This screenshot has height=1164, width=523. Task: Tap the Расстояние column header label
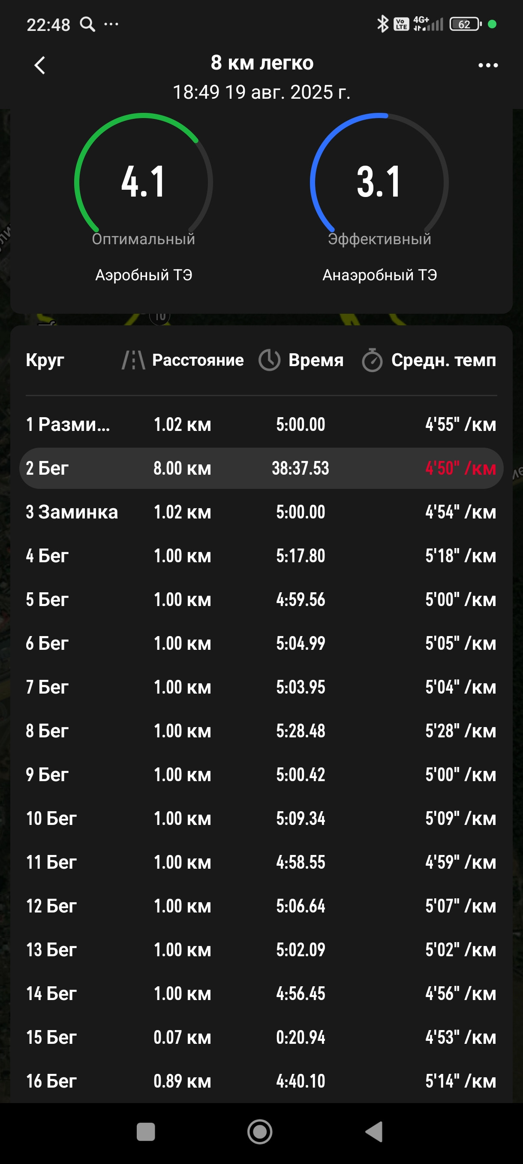click(x=198, y=360)
